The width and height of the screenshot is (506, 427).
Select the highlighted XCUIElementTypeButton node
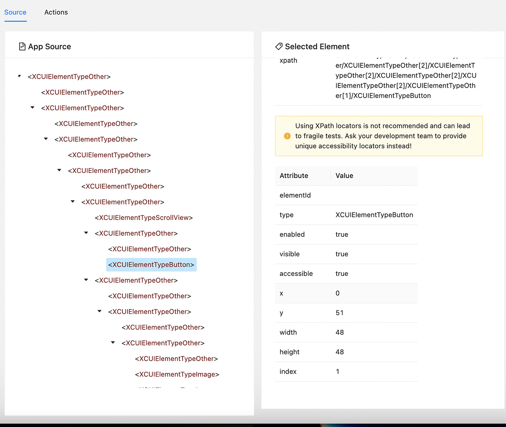(x=151, y=265)
